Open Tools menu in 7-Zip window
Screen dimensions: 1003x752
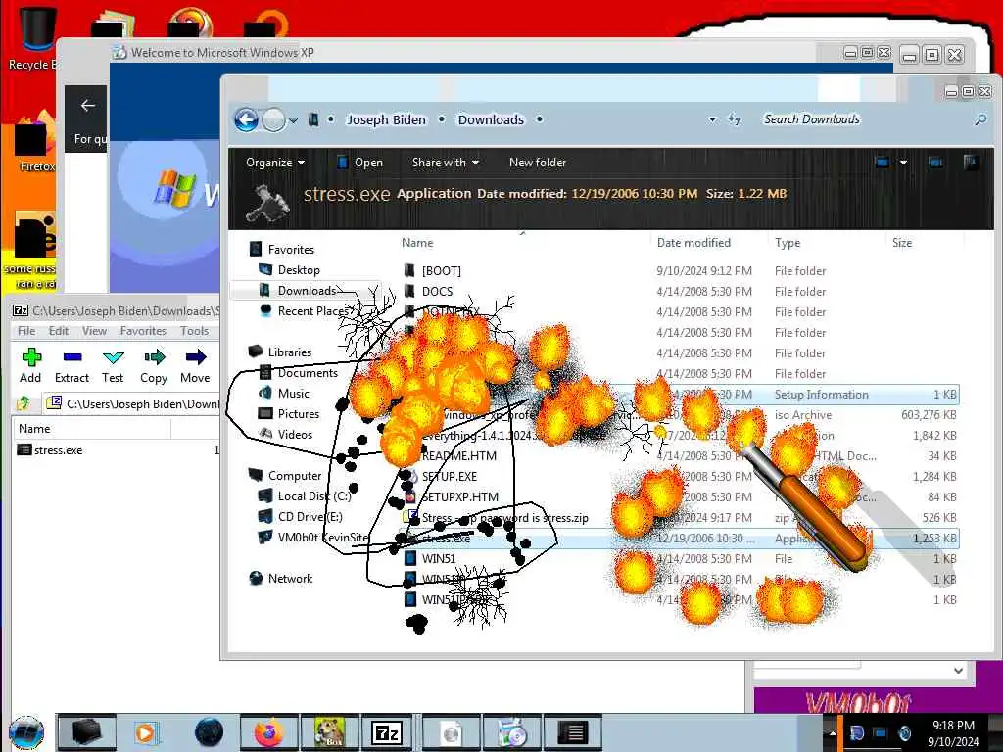click(x=194, y=331)
